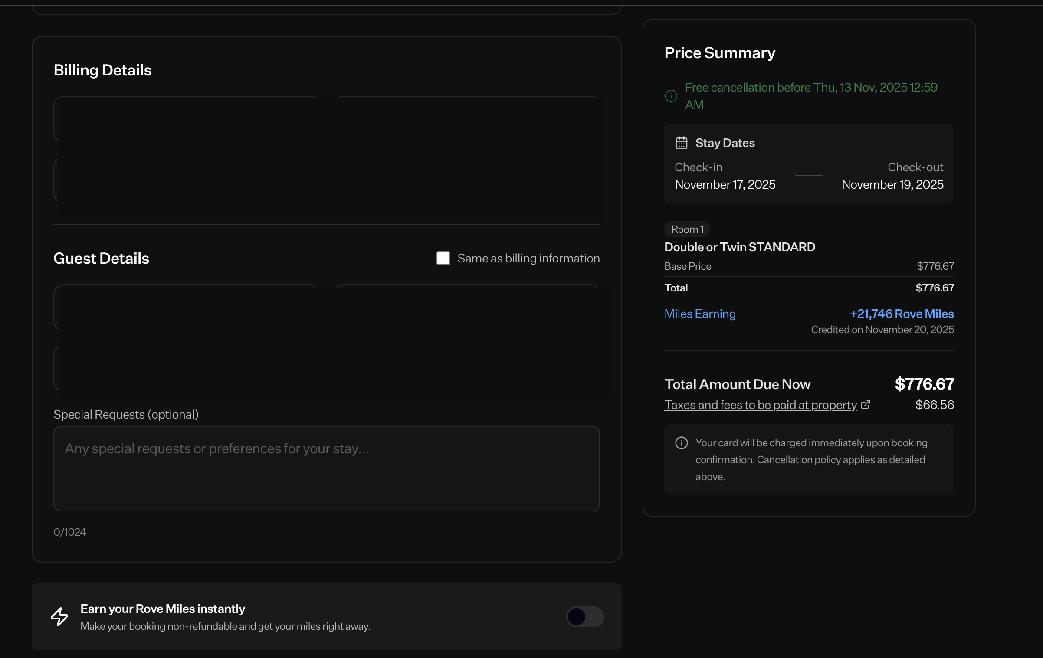This screenshot has width=1043, height=658.
Task: Click the +21,746 Rove Miles amount
Action: [x=902, y=314]
